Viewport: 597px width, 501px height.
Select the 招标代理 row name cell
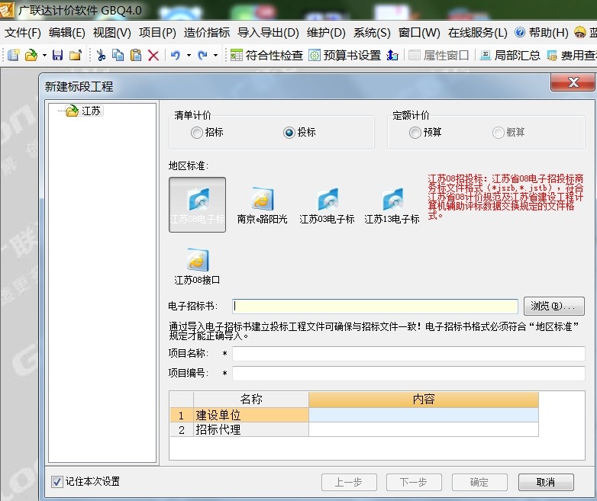[x=251, y=429]
